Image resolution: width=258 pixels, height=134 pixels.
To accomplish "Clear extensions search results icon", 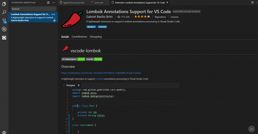I will point(48,3).
